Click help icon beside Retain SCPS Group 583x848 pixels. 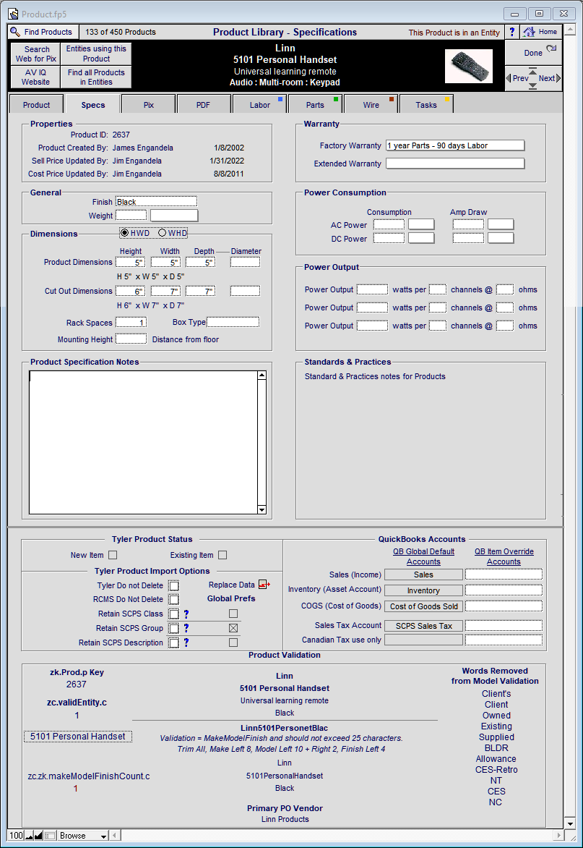coord(186,628)
